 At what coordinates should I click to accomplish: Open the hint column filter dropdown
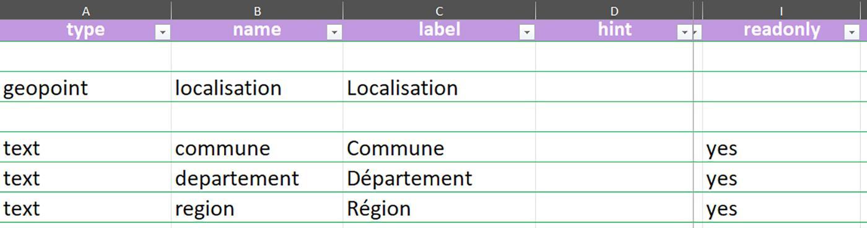pos(684,32)
